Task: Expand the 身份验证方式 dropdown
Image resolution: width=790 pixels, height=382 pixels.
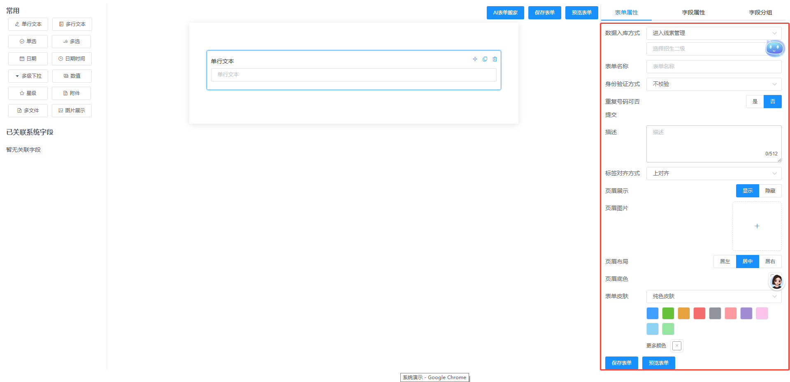Action: [714, 84]
